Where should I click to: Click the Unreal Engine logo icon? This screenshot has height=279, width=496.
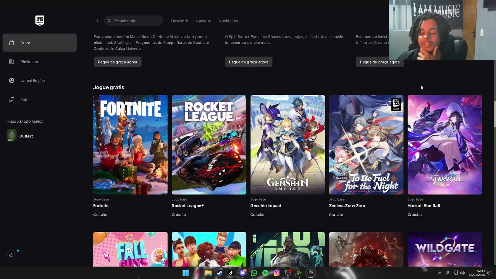tap(12, 81)
